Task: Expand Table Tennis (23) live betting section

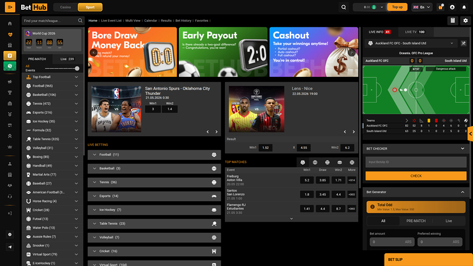Action: coord(154,224)
